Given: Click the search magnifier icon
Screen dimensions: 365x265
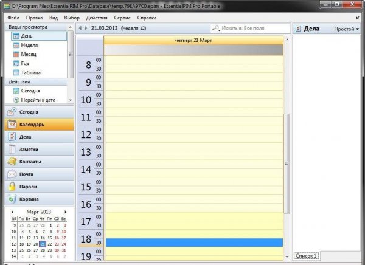Looking at the screenshot, I should 215,28.
